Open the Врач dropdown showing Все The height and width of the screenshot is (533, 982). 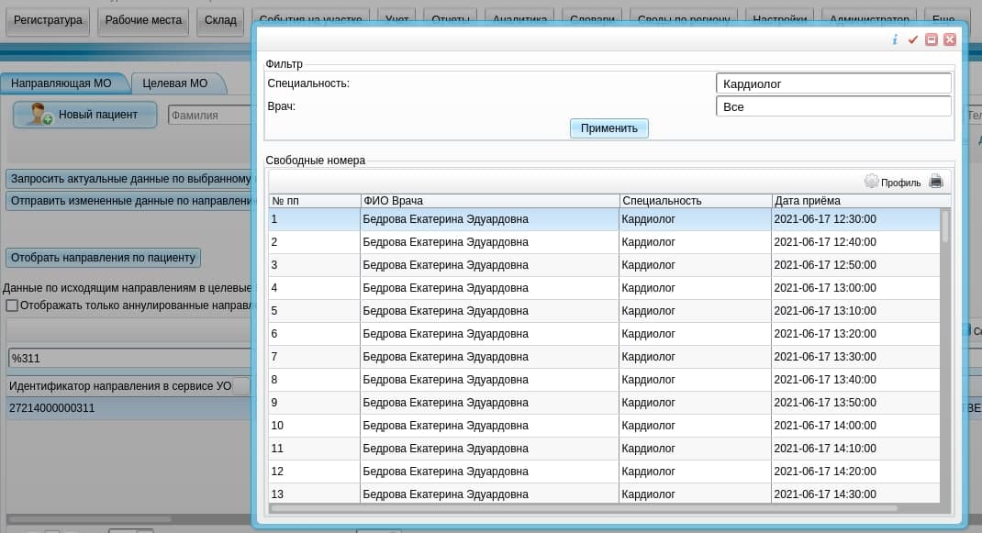coord(832,106)
